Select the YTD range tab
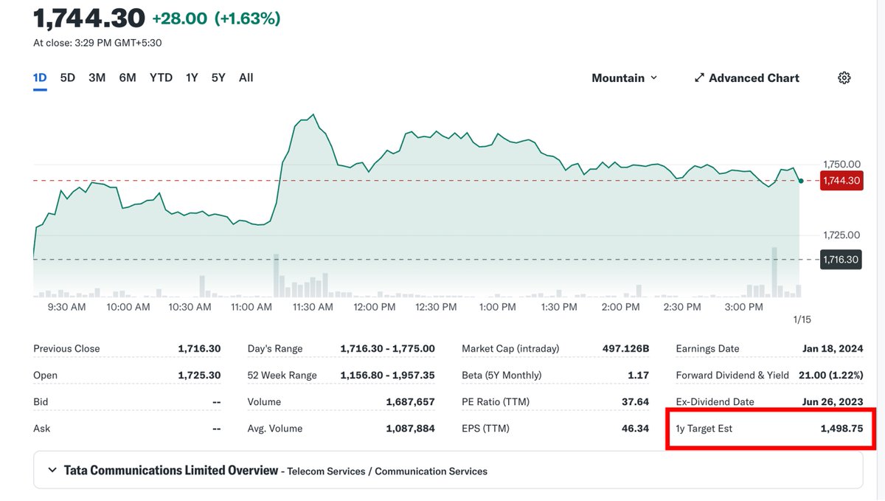 pos(161,77)
